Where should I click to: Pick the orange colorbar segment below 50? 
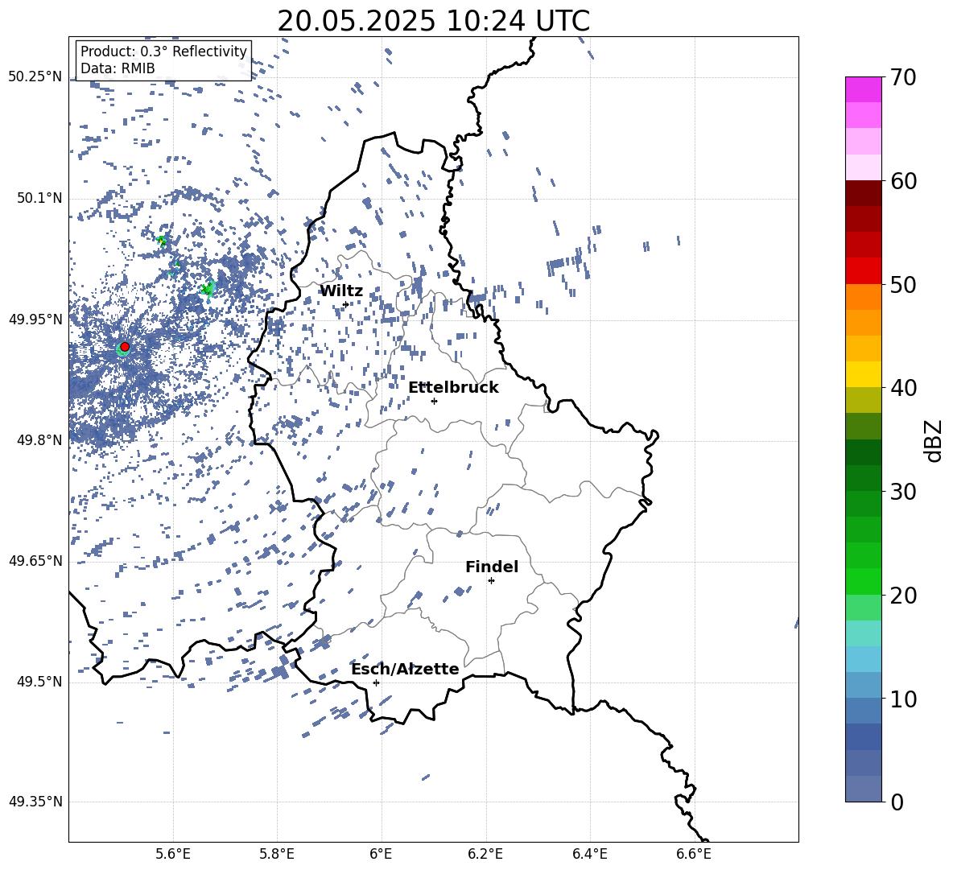(864, 297)
